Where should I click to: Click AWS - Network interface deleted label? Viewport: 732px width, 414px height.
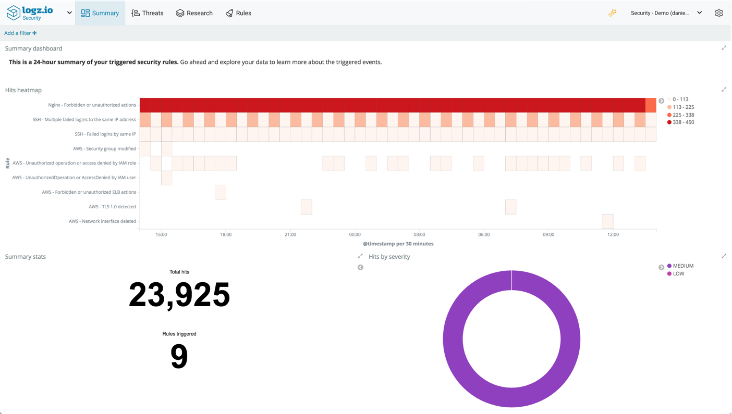point(102,221)
